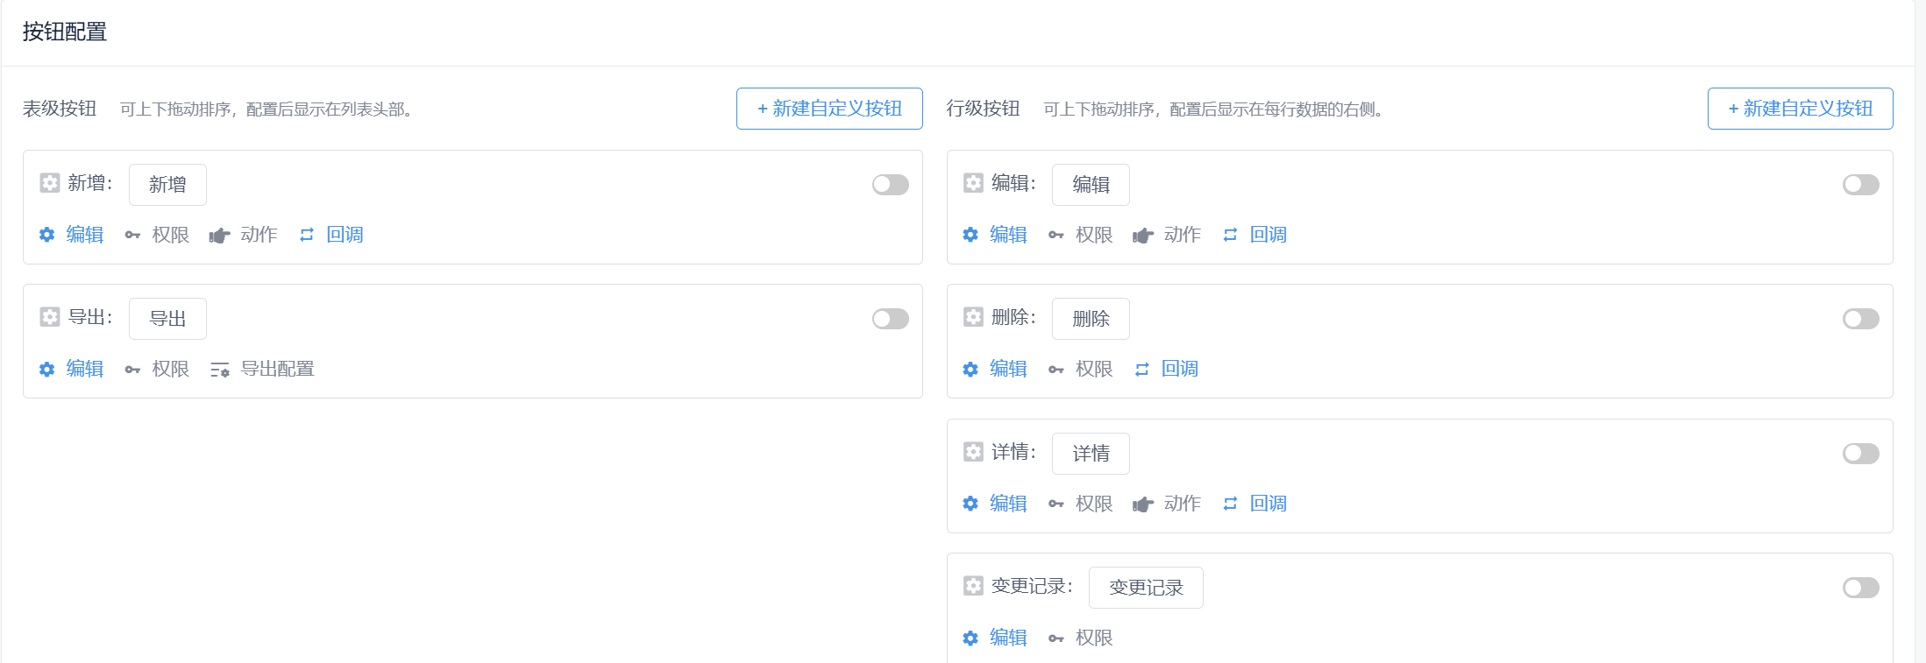
Task: Click the pointing-hand 动作 icon under 新增
Action: (x=219, y=235)
